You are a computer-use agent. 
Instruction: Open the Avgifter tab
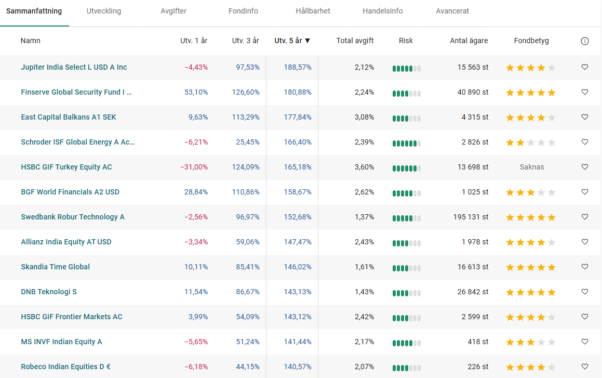[x=173, y=11]
